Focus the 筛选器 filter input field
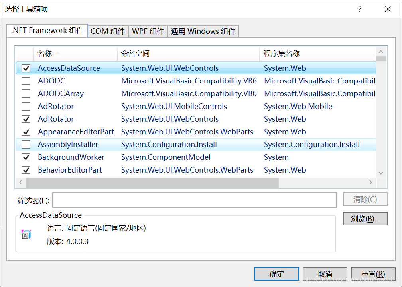This screenshot has width=402, height=287. pyautogui.click(x=195, y=200)
